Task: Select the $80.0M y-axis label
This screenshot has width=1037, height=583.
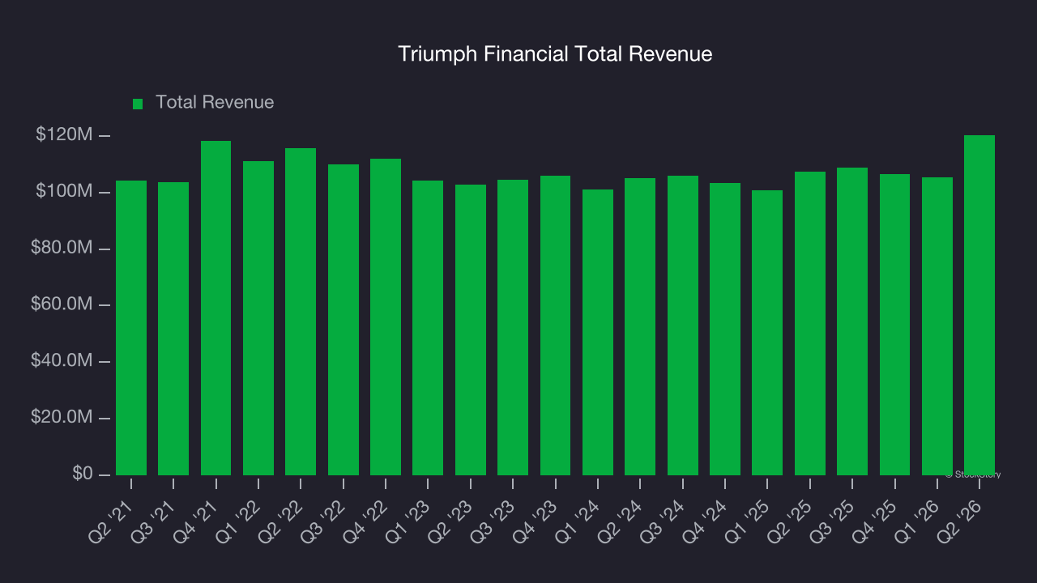Action: 62,248
